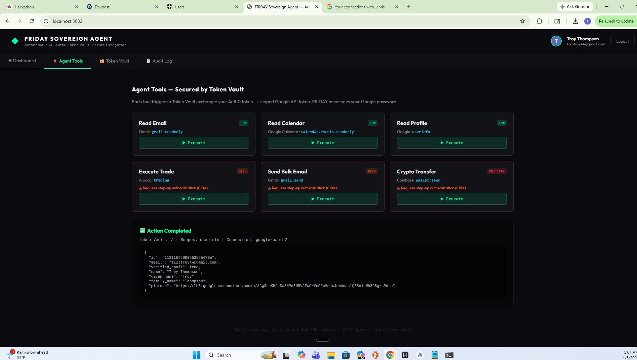This screenshot has height=360, width=637.
Task: Open File Explorer from the taskbar
Action: (x=331, y=355)
